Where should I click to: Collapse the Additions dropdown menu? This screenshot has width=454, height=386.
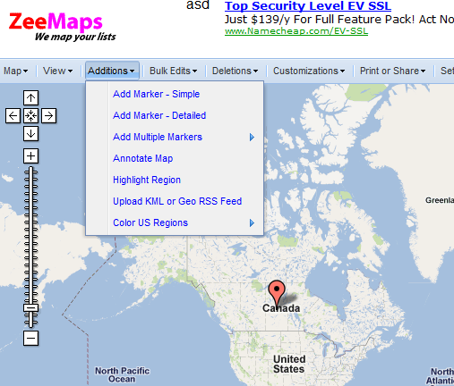pos(112,71)
